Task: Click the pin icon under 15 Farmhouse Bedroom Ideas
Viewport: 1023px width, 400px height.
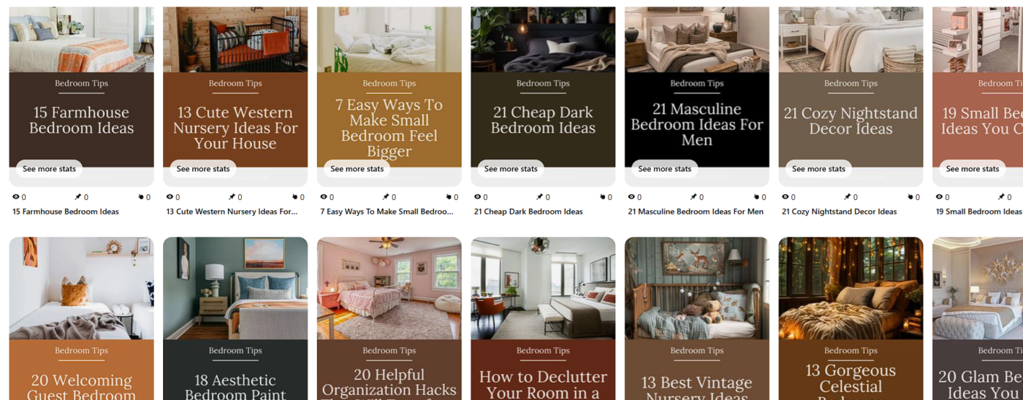Action: [77, 197]
